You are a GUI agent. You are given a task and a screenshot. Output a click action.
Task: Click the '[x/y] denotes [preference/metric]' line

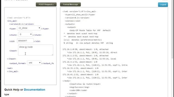(83, 40)
